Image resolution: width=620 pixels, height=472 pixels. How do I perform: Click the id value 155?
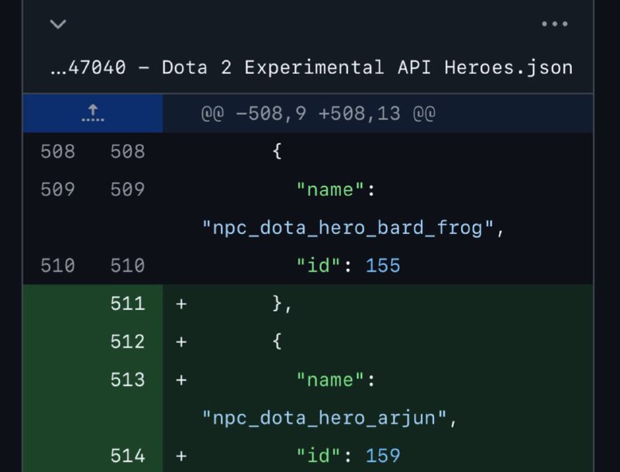click(383, 266)
